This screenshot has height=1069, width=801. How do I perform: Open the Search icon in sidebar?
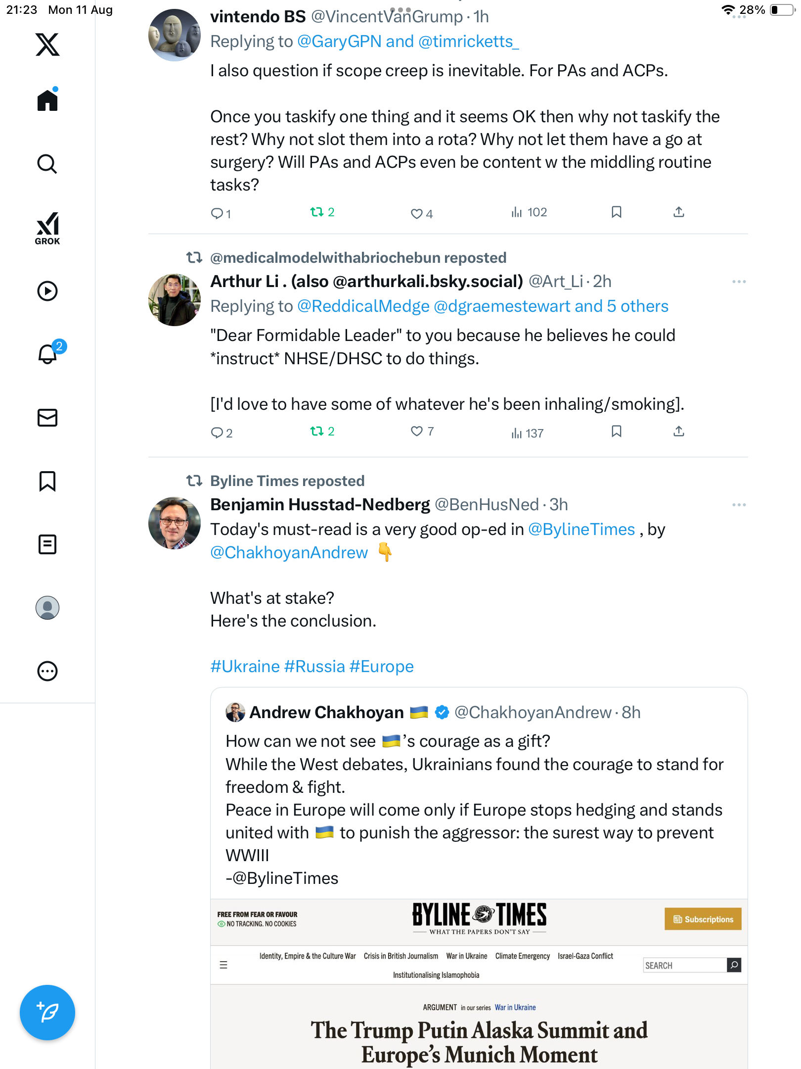47,164
